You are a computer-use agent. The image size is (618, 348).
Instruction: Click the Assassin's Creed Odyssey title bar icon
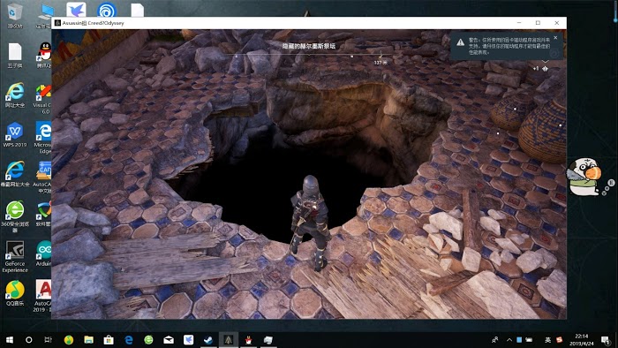(x=57, y=23)
